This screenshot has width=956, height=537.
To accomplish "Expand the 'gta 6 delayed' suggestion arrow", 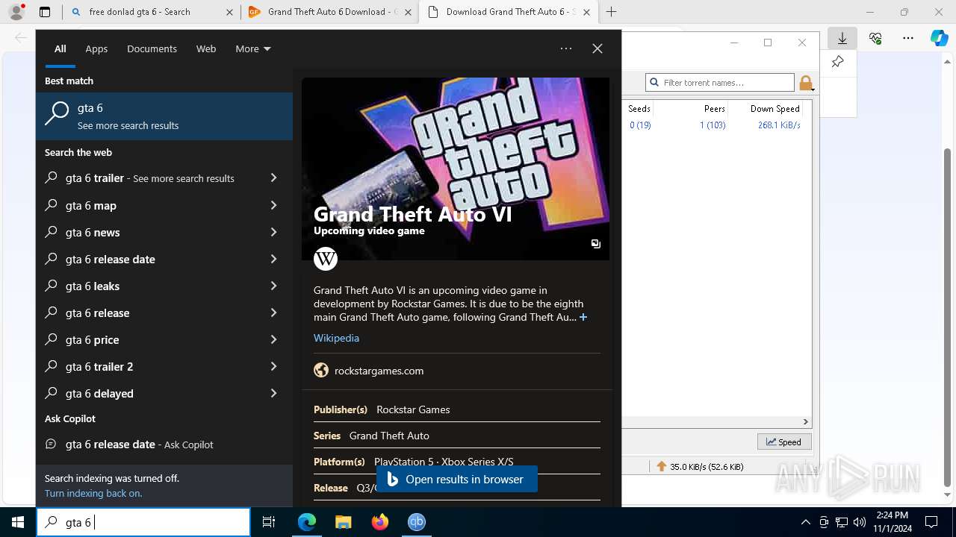I will point(273,393).
